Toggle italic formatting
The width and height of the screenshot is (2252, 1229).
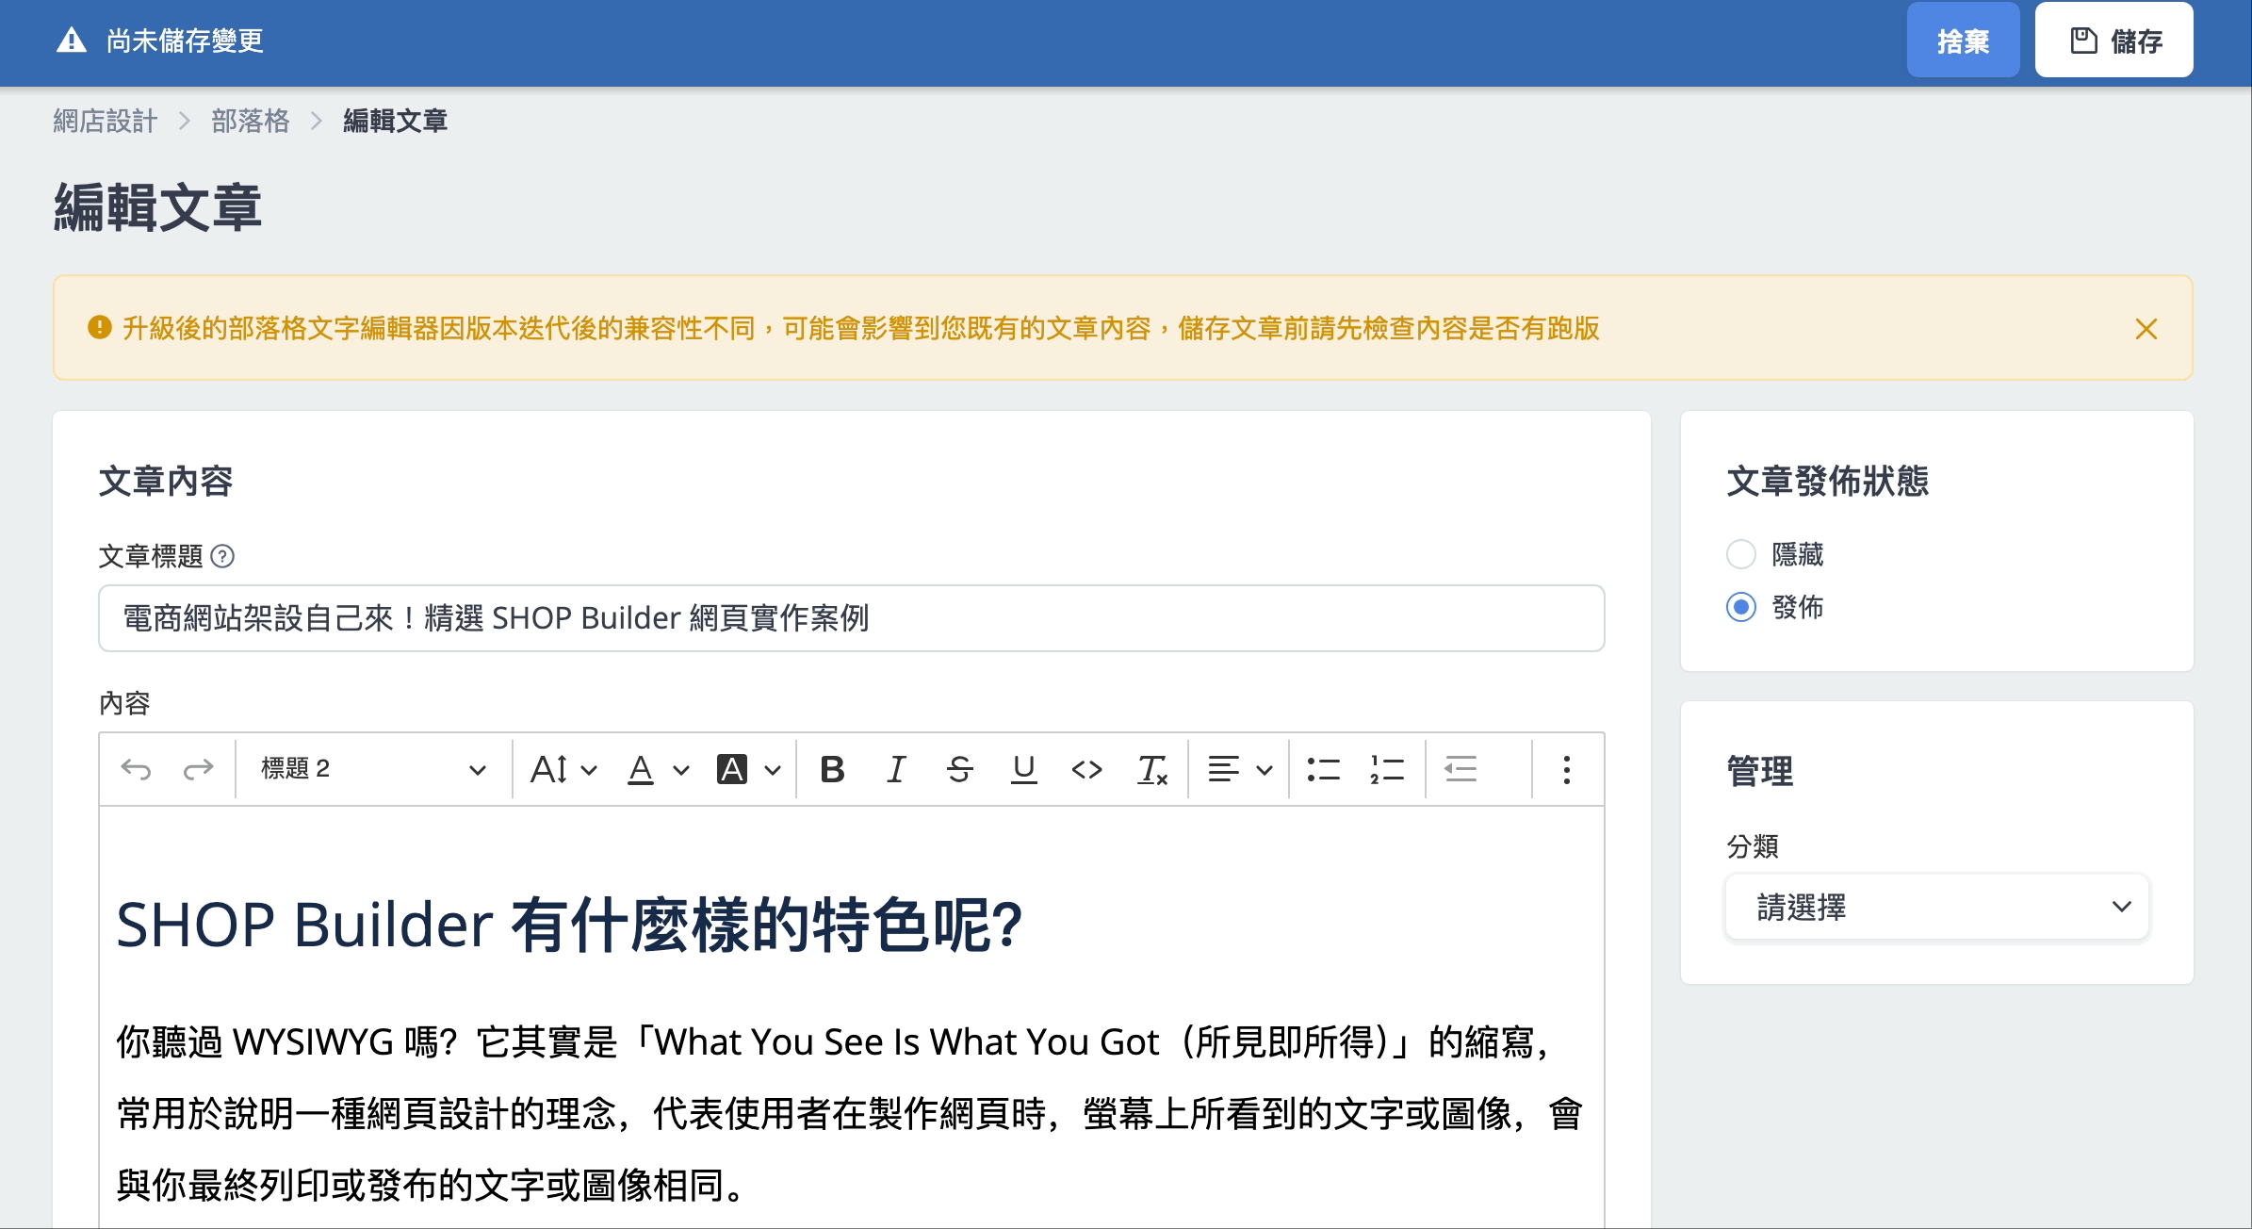(896, 769)
